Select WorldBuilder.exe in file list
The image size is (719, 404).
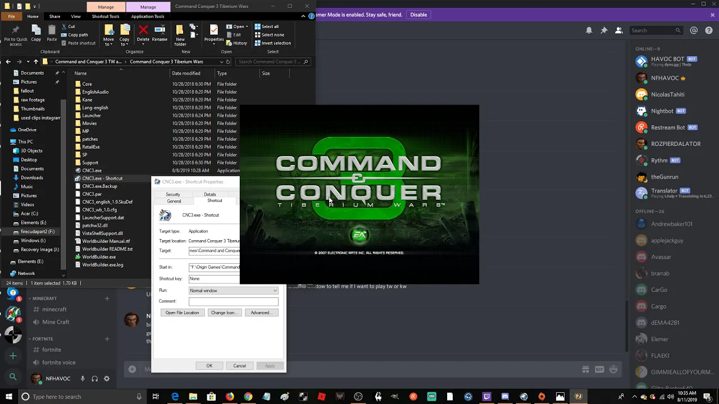click(99, 257)
